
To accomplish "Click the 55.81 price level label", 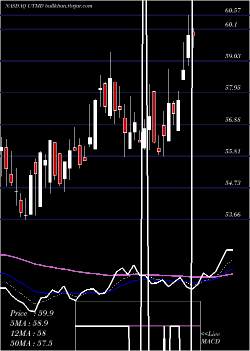I will pyautogui.click(x=233, y=151).
